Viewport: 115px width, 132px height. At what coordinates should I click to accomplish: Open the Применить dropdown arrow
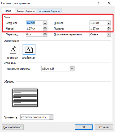click(51, 117)
